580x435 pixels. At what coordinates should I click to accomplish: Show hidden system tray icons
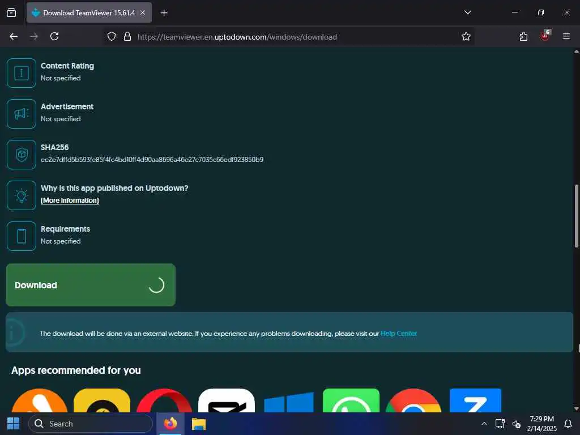[484, 424]
